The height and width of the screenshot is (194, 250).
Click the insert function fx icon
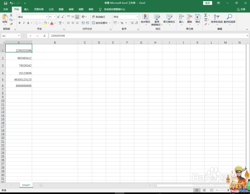point(44,36)
